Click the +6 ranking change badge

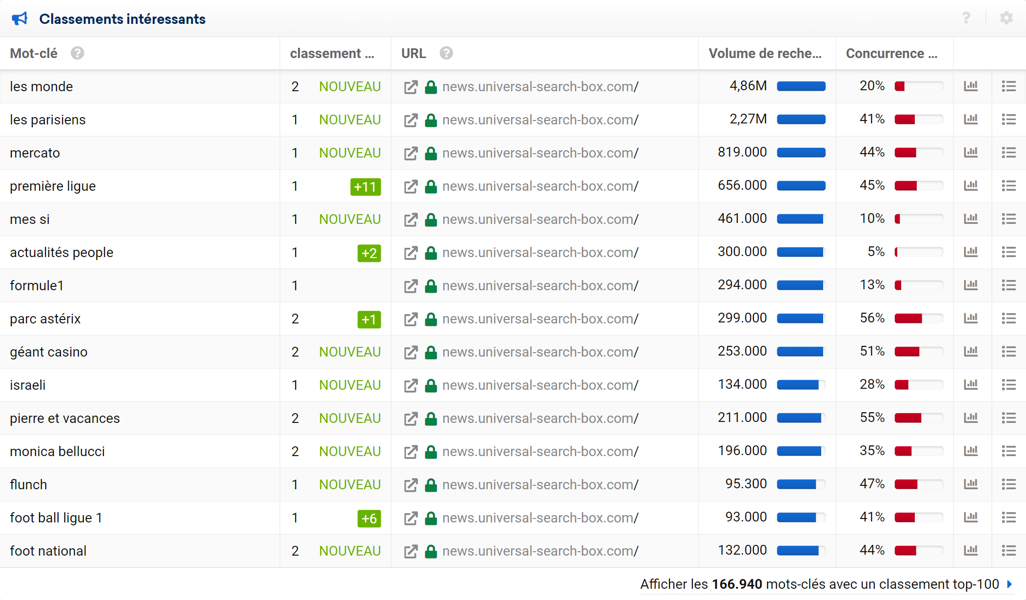pos(369,518)
